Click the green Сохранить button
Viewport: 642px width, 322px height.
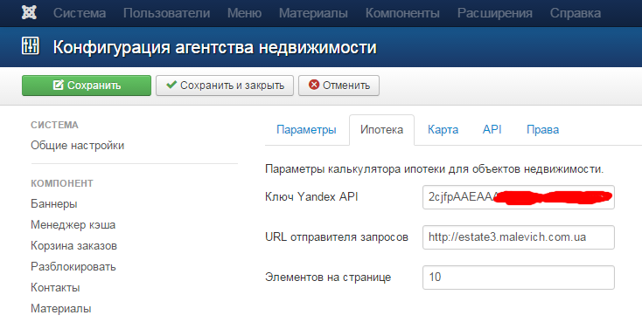[x=87, y=86]
